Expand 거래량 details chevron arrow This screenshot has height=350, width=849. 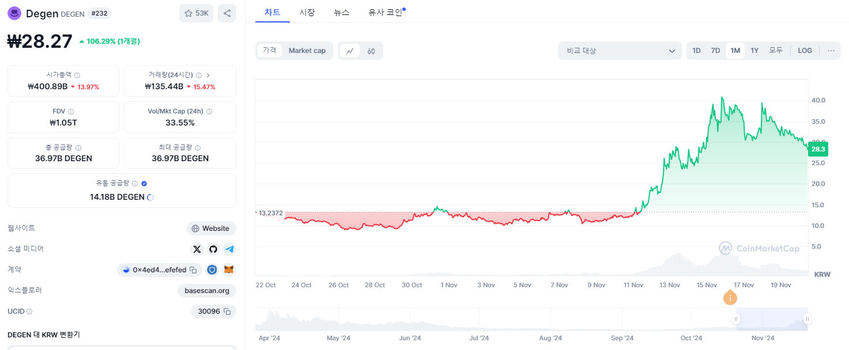[x=208, y=75]
